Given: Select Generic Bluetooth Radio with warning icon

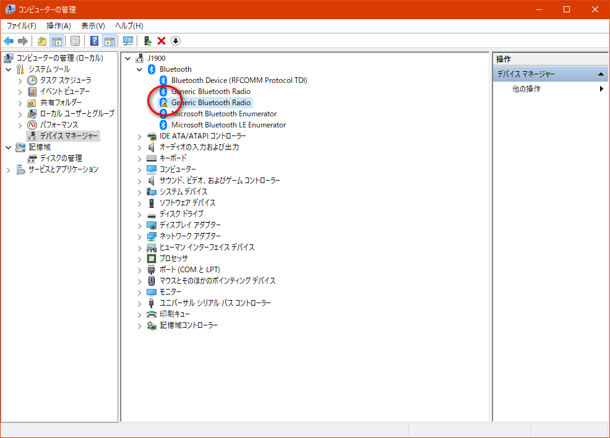Looking at the screenshot, I should tap(210, 103).
